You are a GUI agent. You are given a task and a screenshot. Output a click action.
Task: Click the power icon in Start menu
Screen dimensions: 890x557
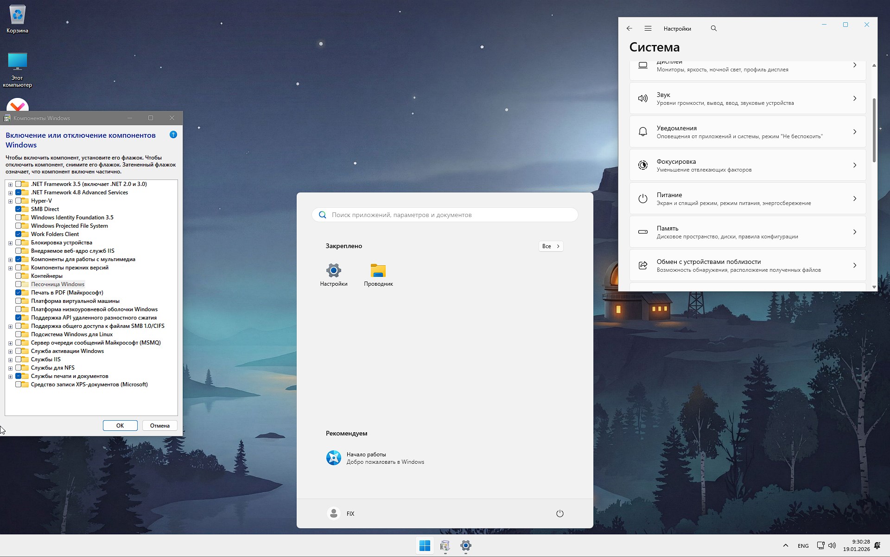pyautogui.click(x=559, y=513)
